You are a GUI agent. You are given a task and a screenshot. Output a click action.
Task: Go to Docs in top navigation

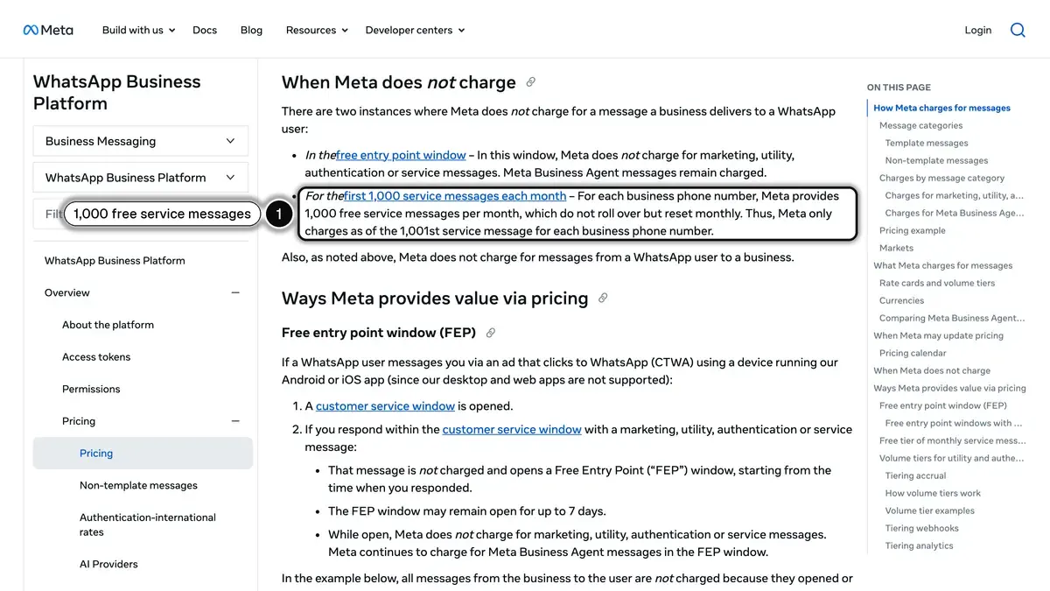(x=205, y=30)
